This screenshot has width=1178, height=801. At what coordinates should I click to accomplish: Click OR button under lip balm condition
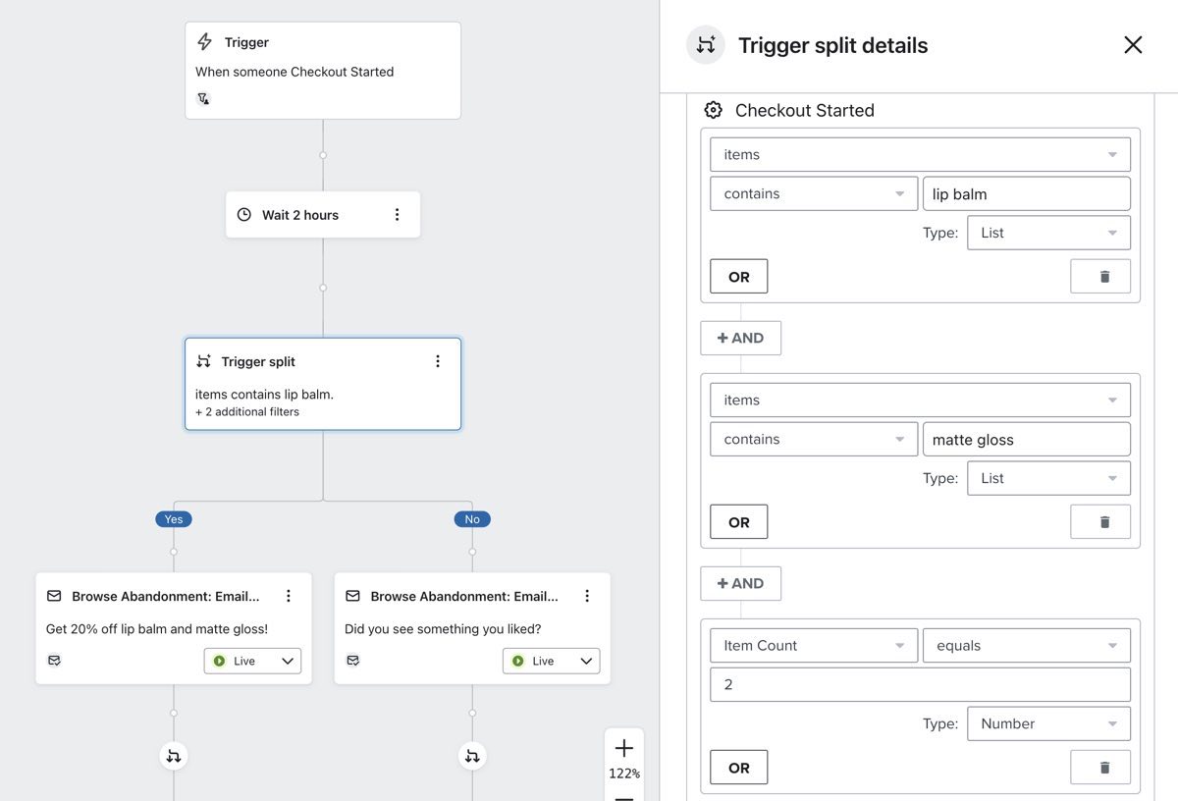(738, 277)
